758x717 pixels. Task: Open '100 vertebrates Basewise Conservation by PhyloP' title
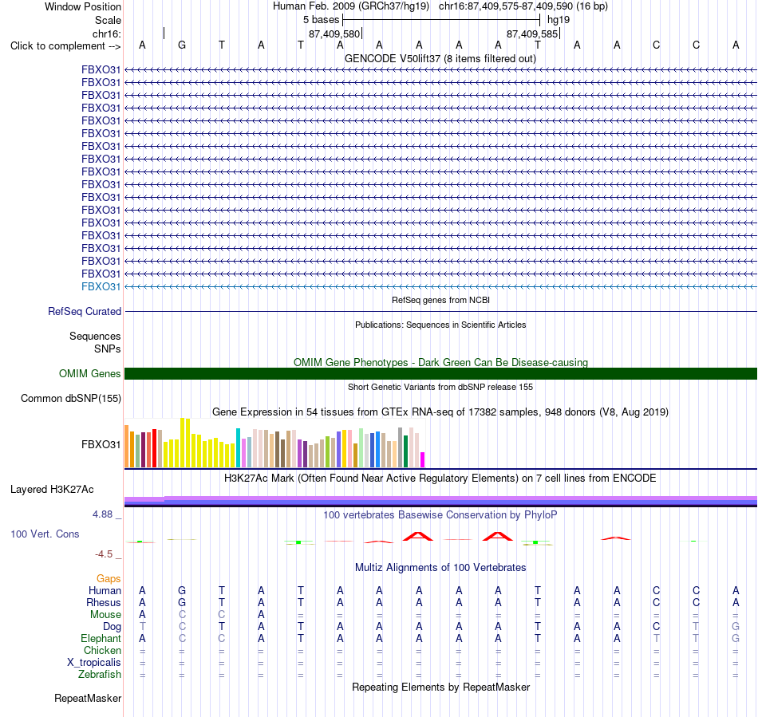pyautogui.click(x=440, y=515)
